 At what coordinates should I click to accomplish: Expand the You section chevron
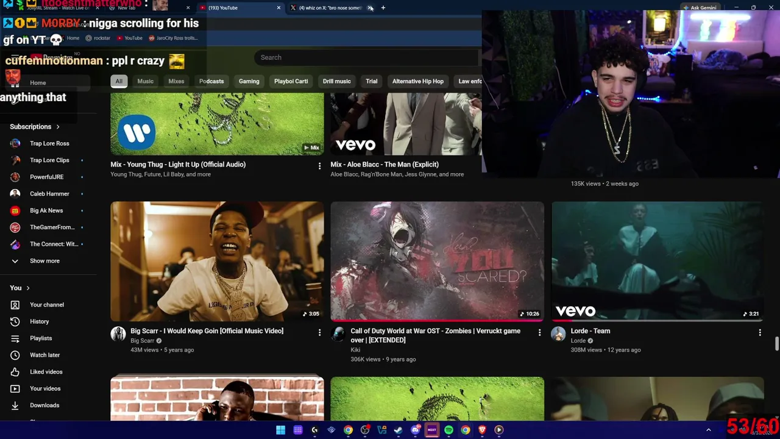point(28,288)
